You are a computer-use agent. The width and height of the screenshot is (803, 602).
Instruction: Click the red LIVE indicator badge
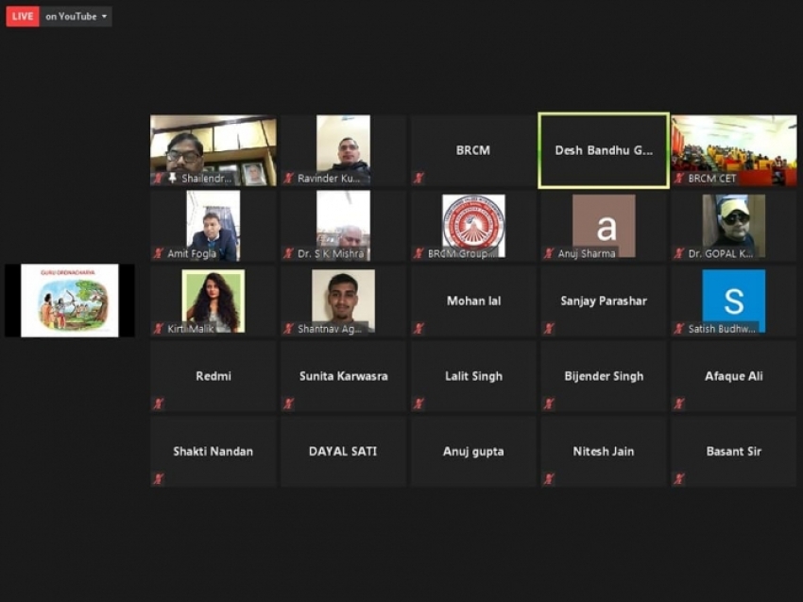click(23, 16)
